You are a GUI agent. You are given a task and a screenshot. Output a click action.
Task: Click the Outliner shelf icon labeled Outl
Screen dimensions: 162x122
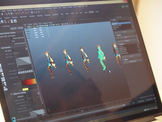(x=2, y=22)
